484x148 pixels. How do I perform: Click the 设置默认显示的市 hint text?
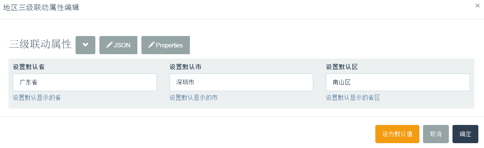[194, 98]
